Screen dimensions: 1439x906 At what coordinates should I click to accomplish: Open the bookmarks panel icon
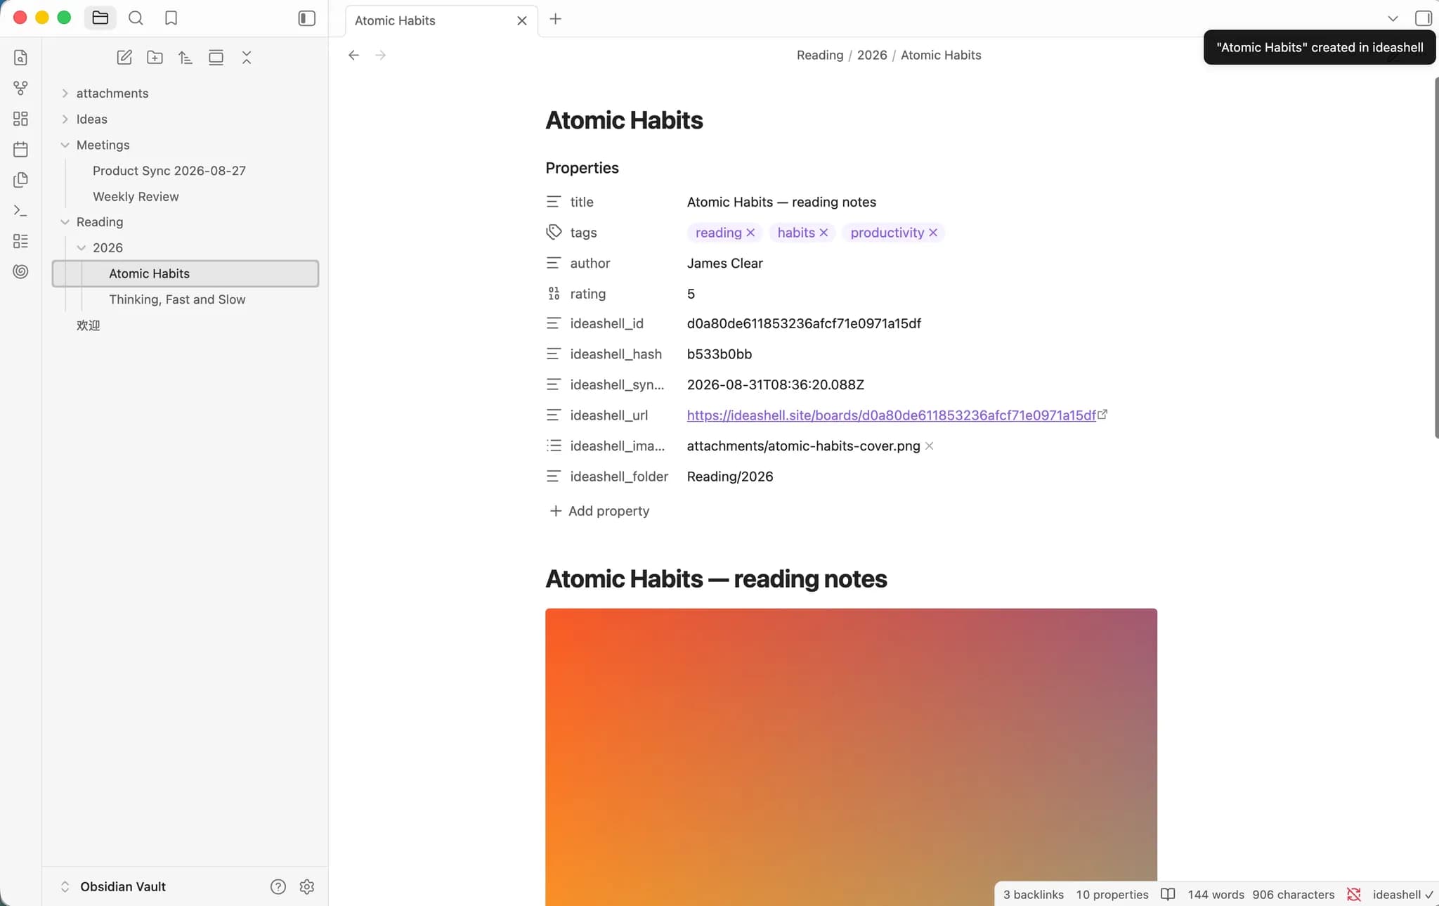(171, 18)
